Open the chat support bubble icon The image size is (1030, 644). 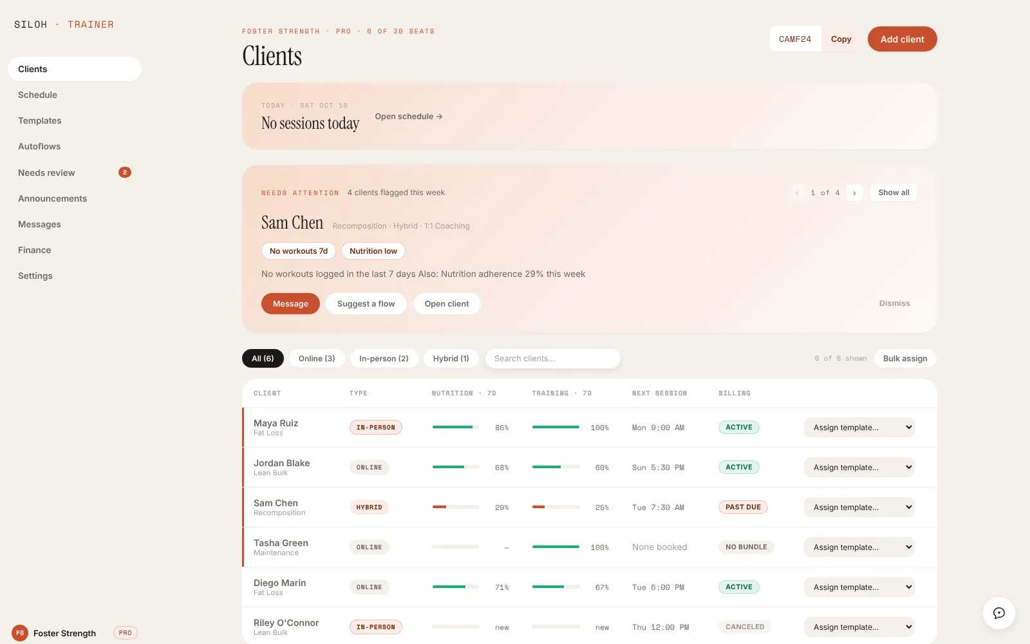(x=998, y=613)
